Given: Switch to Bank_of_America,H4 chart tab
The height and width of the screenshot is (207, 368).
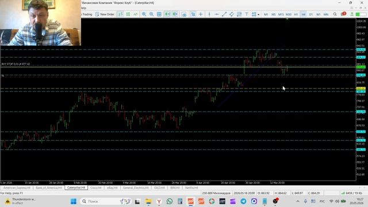Looking at the screenshot, I should (49, 188).
